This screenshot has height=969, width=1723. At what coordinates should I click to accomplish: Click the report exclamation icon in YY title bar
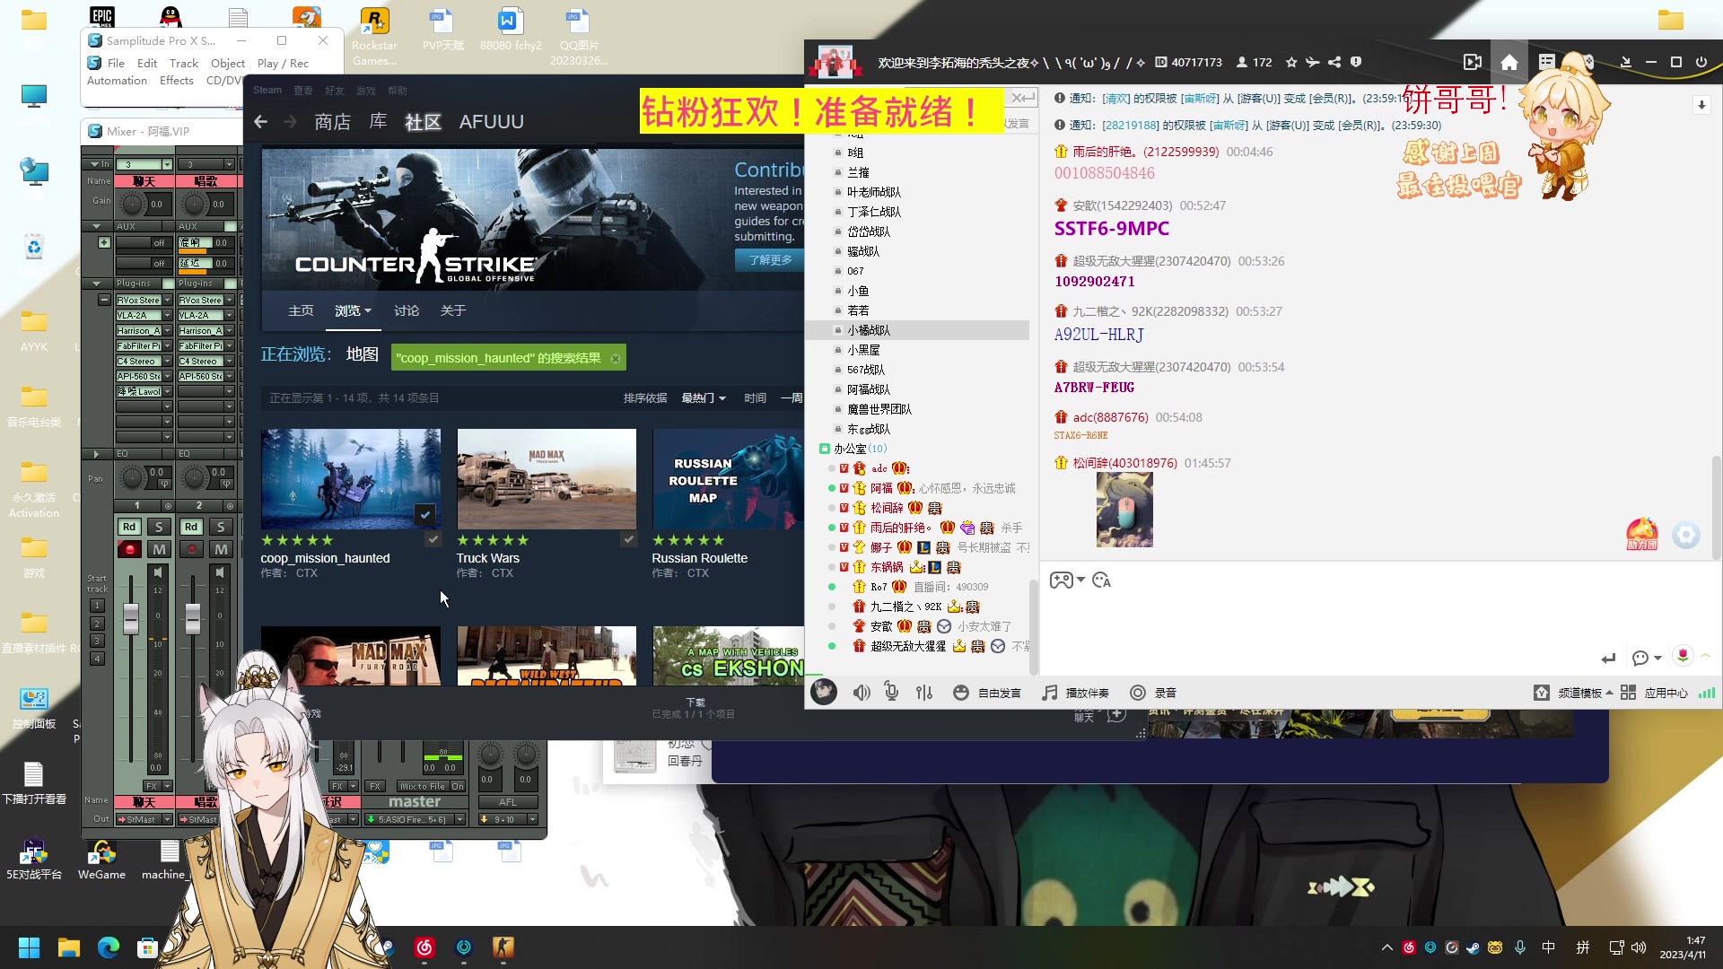(x=1356, y=63)
